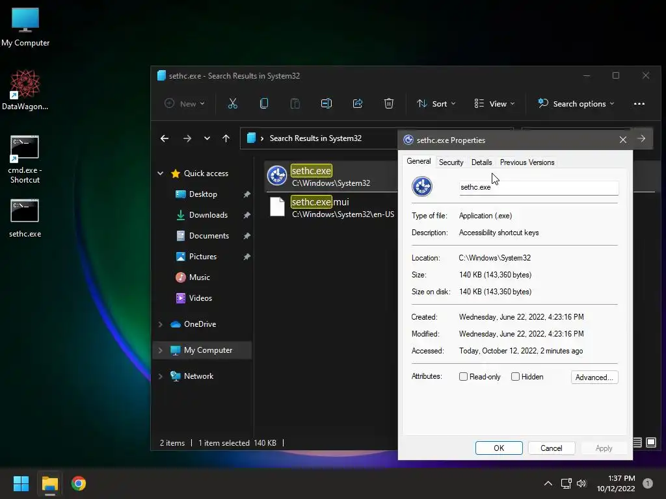This screenshot has width=666, height=499.
Task: Open Documents in Quick access
Action: (x=209, y=236)
